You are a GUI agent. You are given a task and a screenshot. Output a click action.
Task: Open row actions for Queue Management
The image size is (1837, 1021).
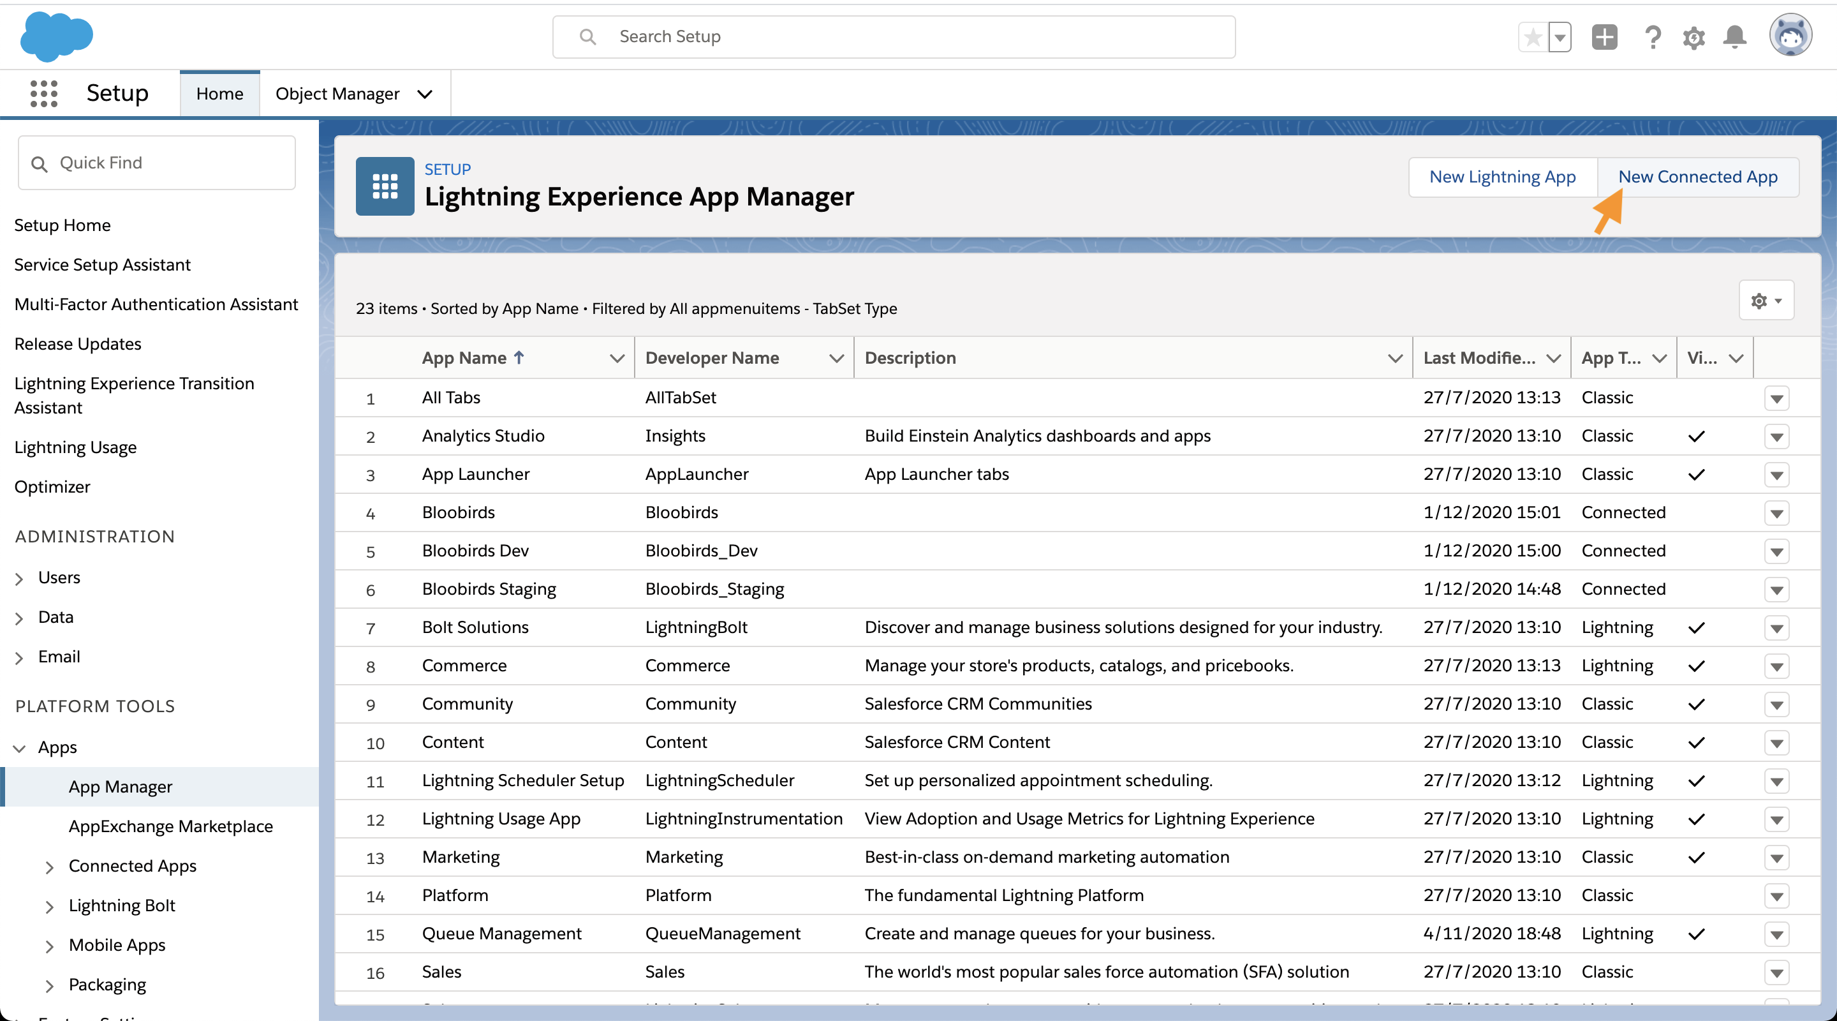click(x=1776, y=935)
